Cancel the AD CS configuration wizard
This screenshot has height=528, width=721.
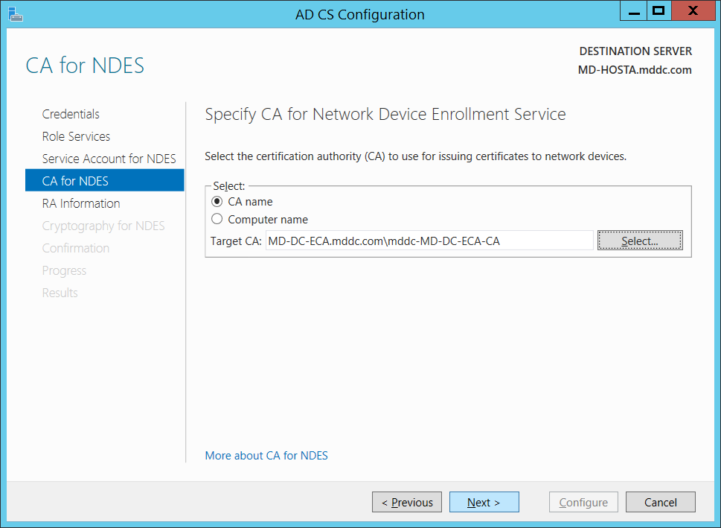point(660,502)
